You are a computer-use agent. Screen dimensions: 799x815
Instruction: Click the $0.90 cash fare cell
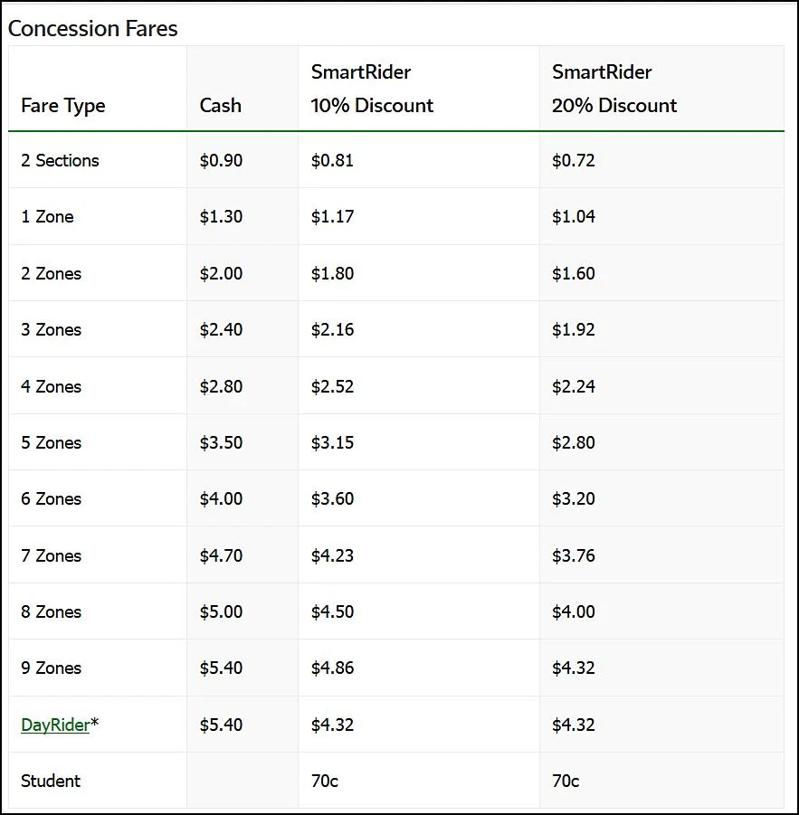tap(221, 160)
